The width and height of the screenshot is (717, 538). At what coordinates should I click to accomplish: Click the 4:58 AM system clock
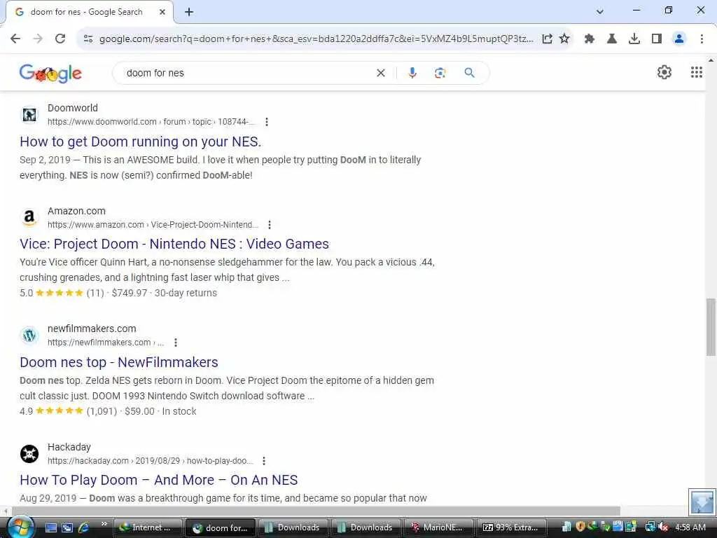690,527
